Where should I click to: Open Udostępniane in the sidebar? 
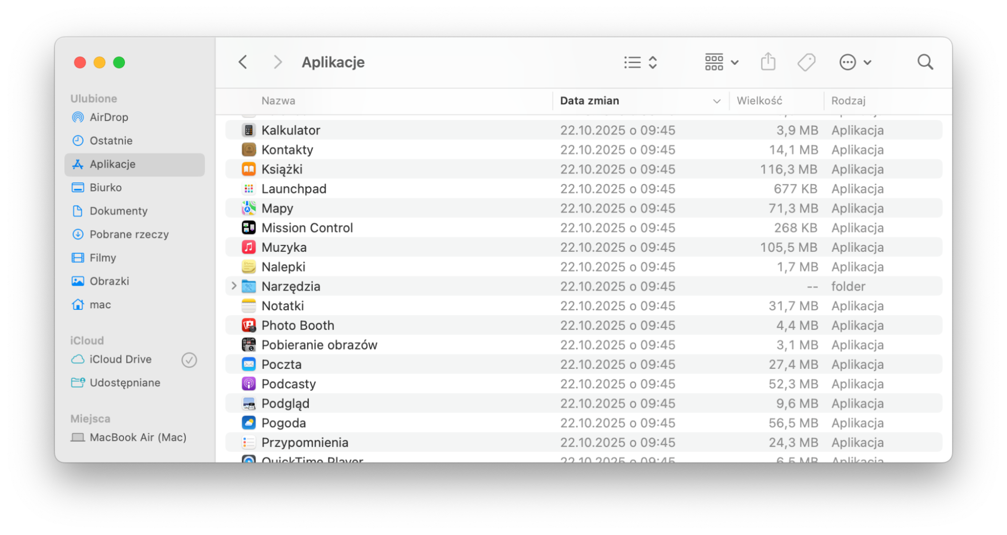[135, 383]
